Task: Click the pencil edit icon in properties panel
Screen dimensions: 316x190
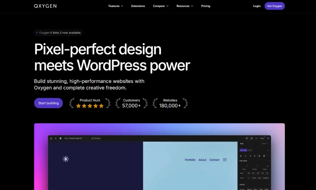Action: [241, 156]
